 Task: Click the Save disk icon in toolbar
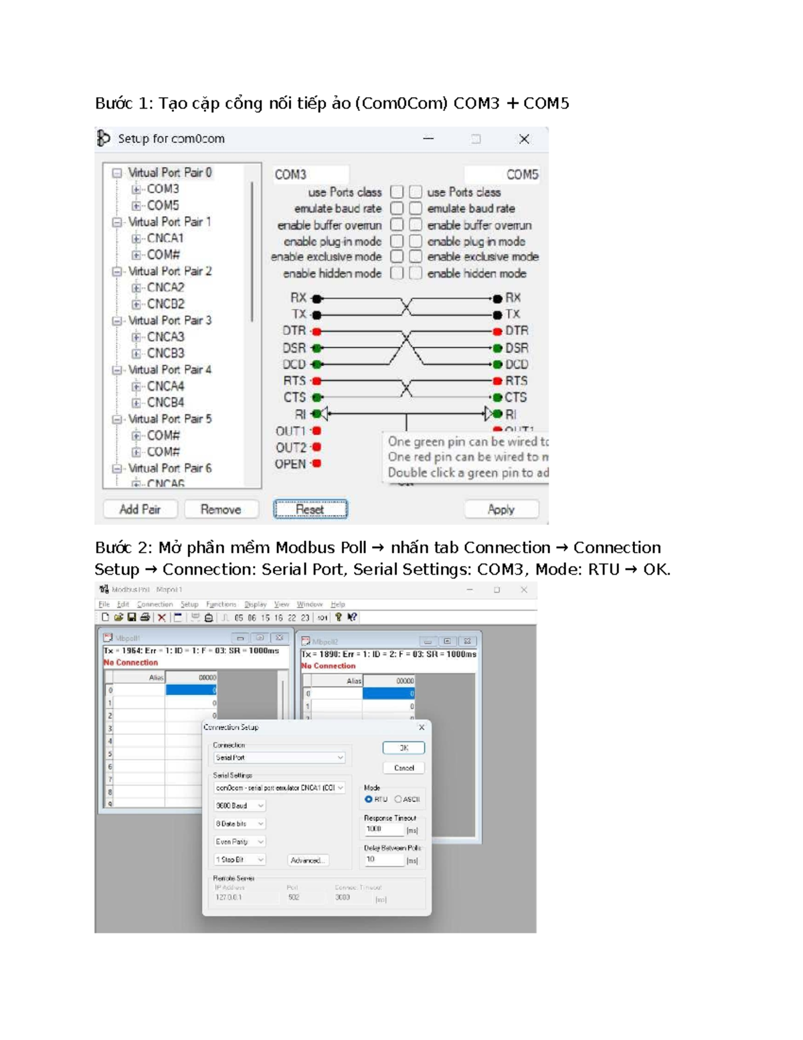click(131, 617)
